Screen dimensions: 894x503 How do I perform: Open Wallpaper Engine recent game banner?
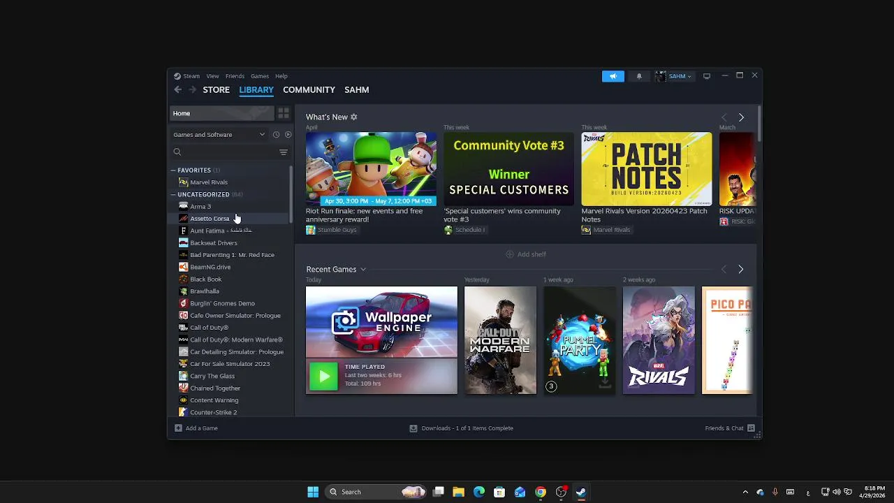(381, 322)
